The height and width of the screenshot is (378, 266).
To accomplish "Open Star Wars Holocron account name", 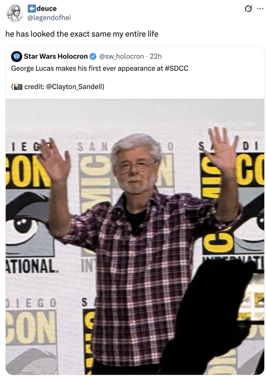I will [x=56, y=56].
